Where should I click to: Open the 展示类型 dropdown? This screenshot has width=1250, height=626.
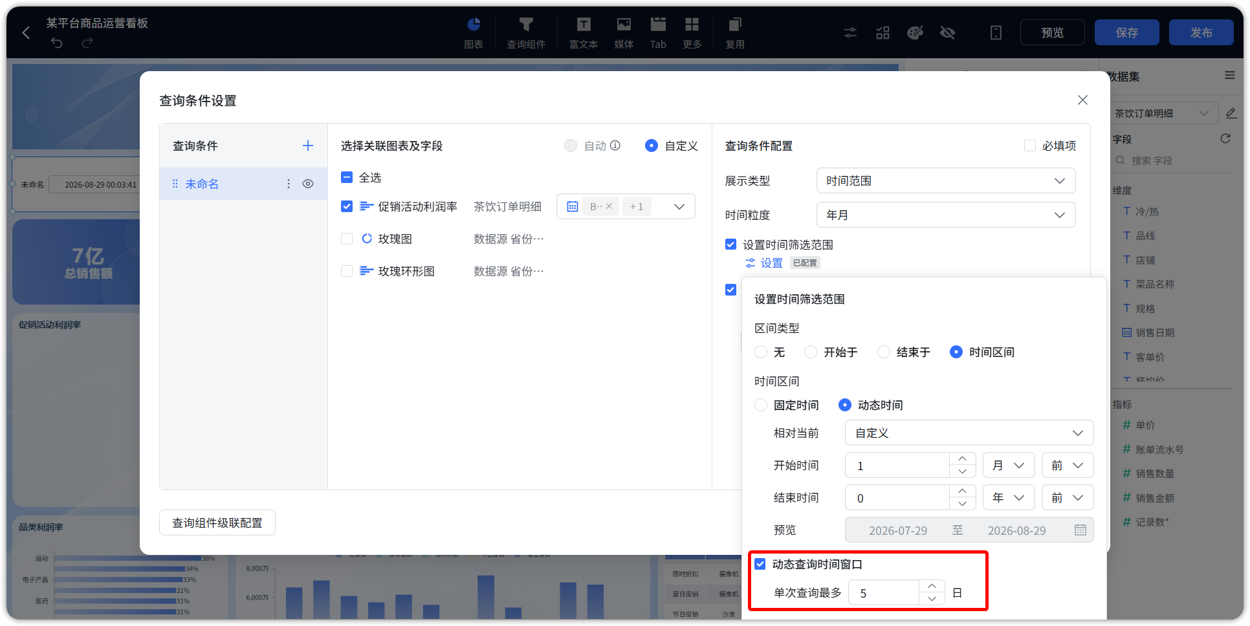[946, 180]
